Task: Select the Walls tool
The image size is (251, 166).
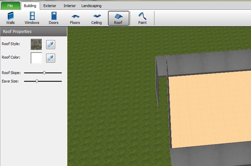Action: (10, 18)
